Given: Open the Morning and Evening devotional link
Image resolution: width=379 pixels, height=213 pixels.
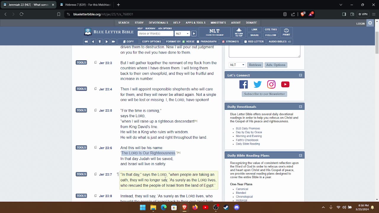Looking at the screenshot, I should click(249, 136).
